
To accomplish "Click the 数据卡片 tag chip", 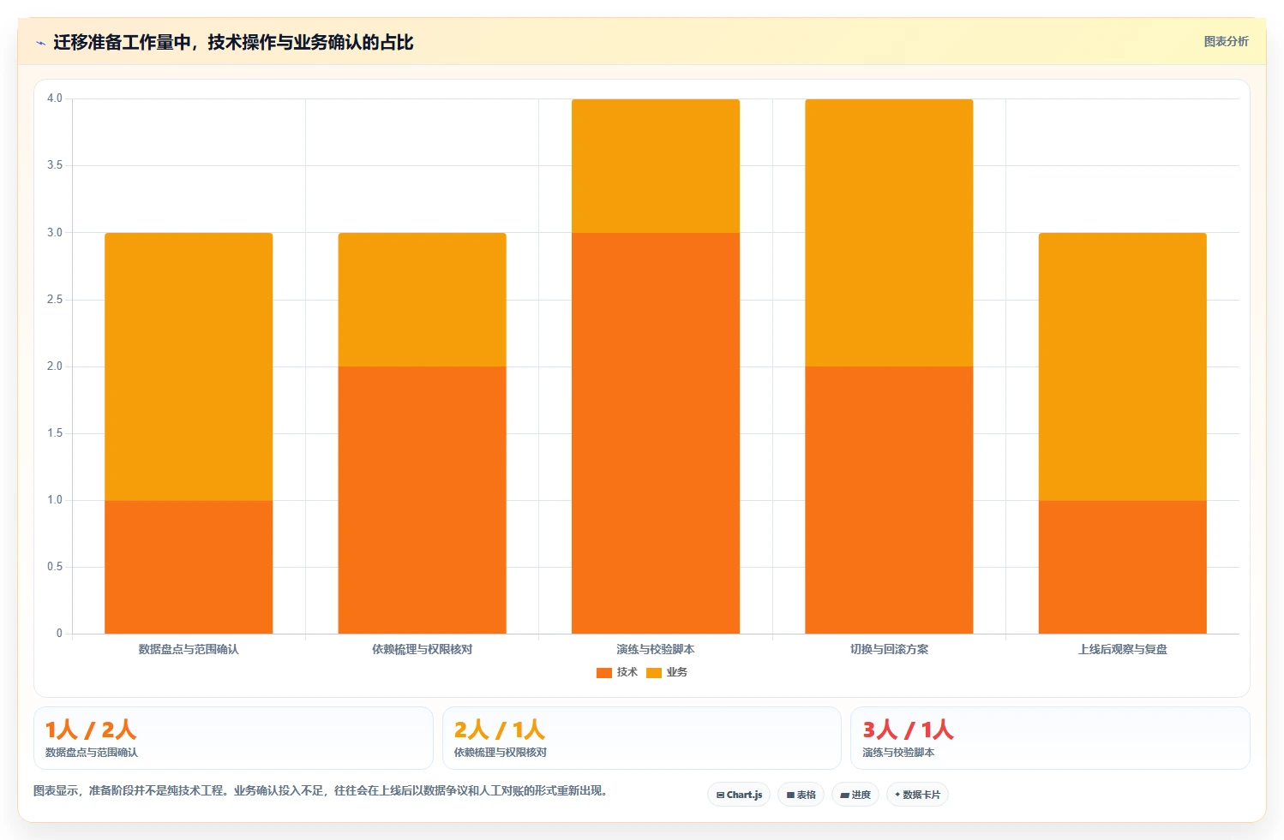I will pyautogui.click(x=917, y=795).
